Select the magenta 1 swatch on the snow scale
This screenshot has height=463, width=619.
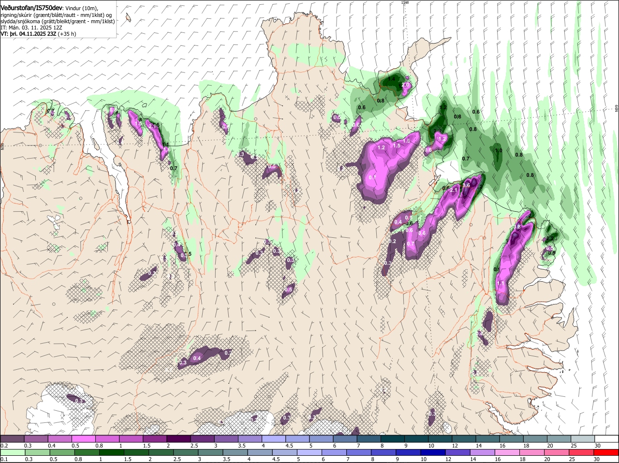(x=131, y=438)
